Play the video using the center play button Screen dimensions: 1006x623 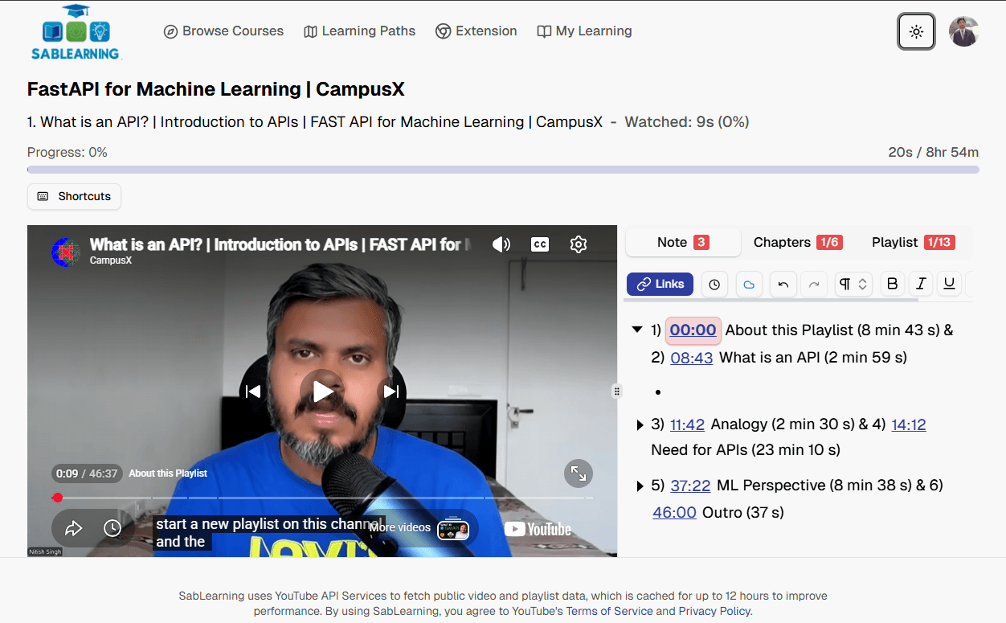[322, 391]
